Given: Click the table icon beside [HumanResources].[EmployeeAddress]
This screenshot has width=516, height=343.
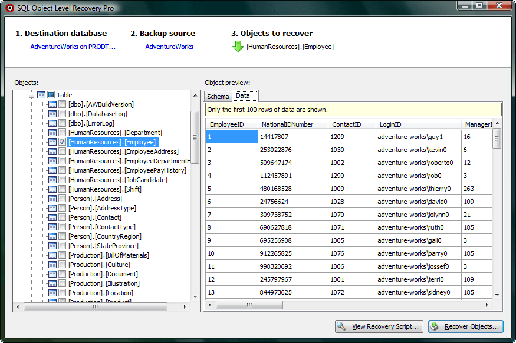Looking at the screenshot, I should [52, 151].
